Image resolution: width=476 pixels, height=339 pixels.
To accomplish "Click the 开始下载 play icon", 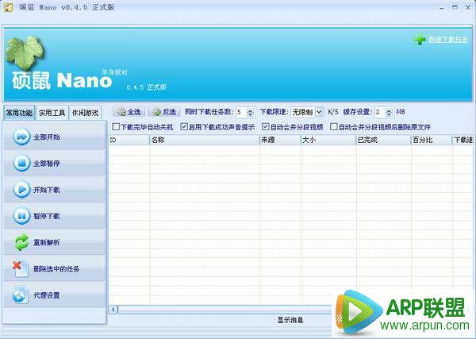I will click(21, 190).
